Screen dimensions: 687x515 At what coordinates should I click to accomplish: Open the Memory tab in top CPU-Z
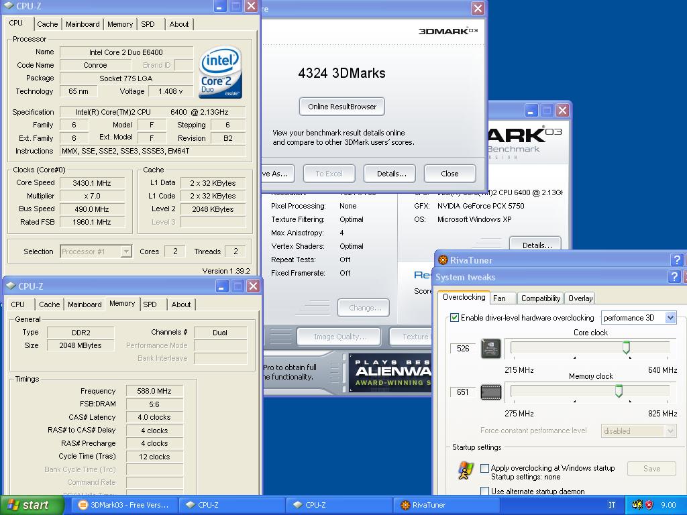pyautogui.click(x=120, y=24)
